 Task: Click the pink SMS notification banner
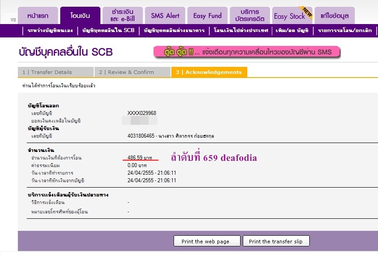pyautogui.click(x=247, y=52)
